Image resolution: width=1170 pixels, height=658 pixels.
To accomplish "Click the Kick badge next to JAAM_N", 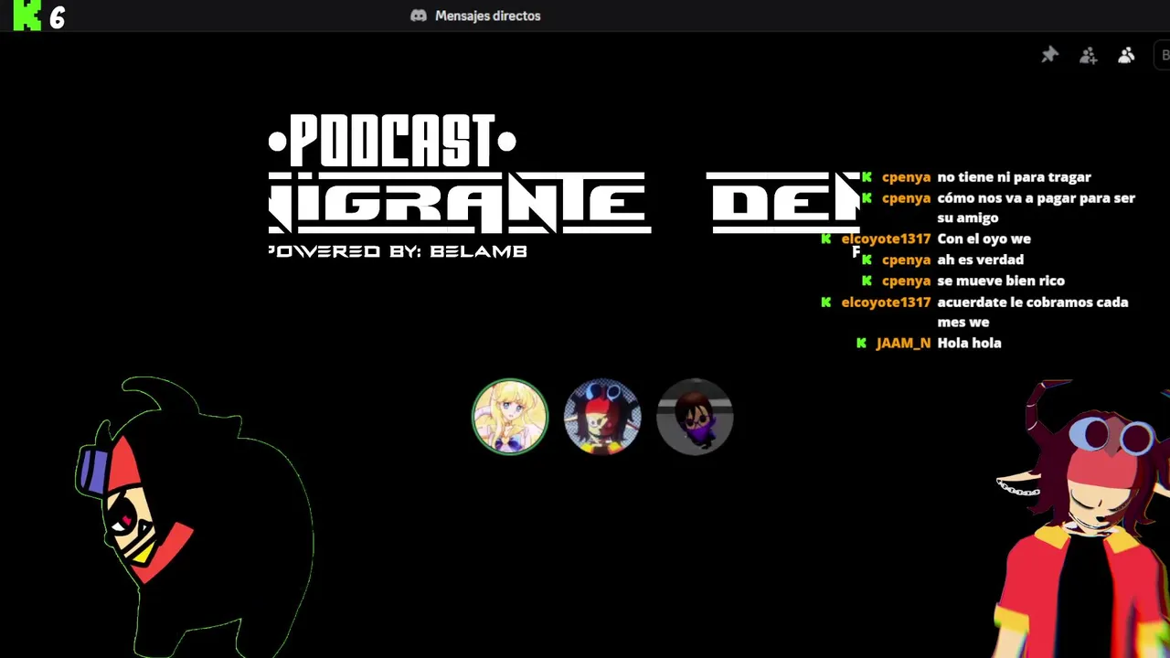I will click(x=861, y=343).
